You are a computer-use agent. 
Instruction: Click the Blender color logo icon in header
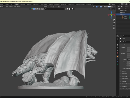(x=32, y=9)
